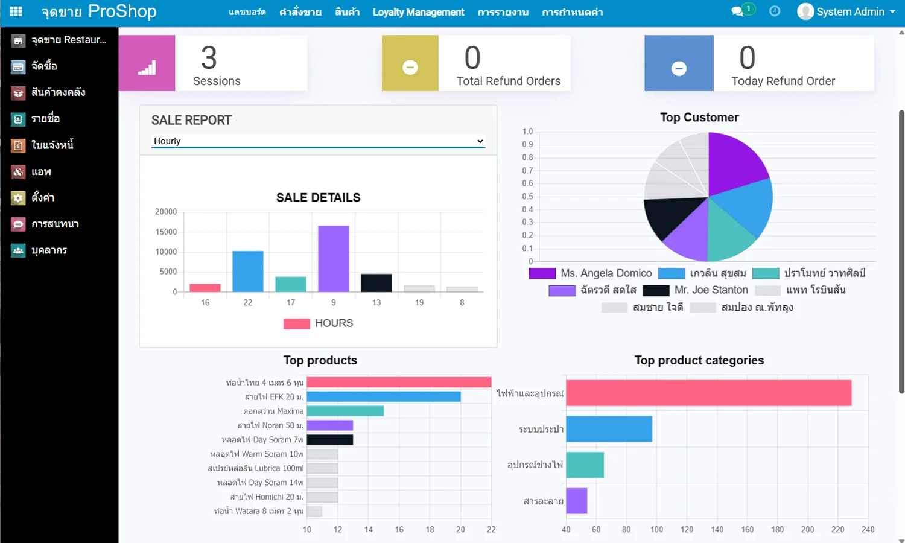Open the Hourly sale report dropdown
The width and height of the screenshot is (905, 543).
[x=318, y=141]
